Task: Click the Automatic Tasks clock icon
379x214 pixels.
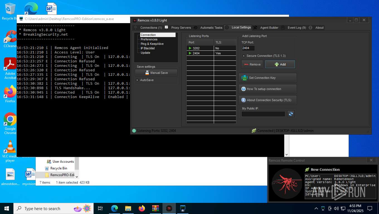Action: [x=195, y=28]
